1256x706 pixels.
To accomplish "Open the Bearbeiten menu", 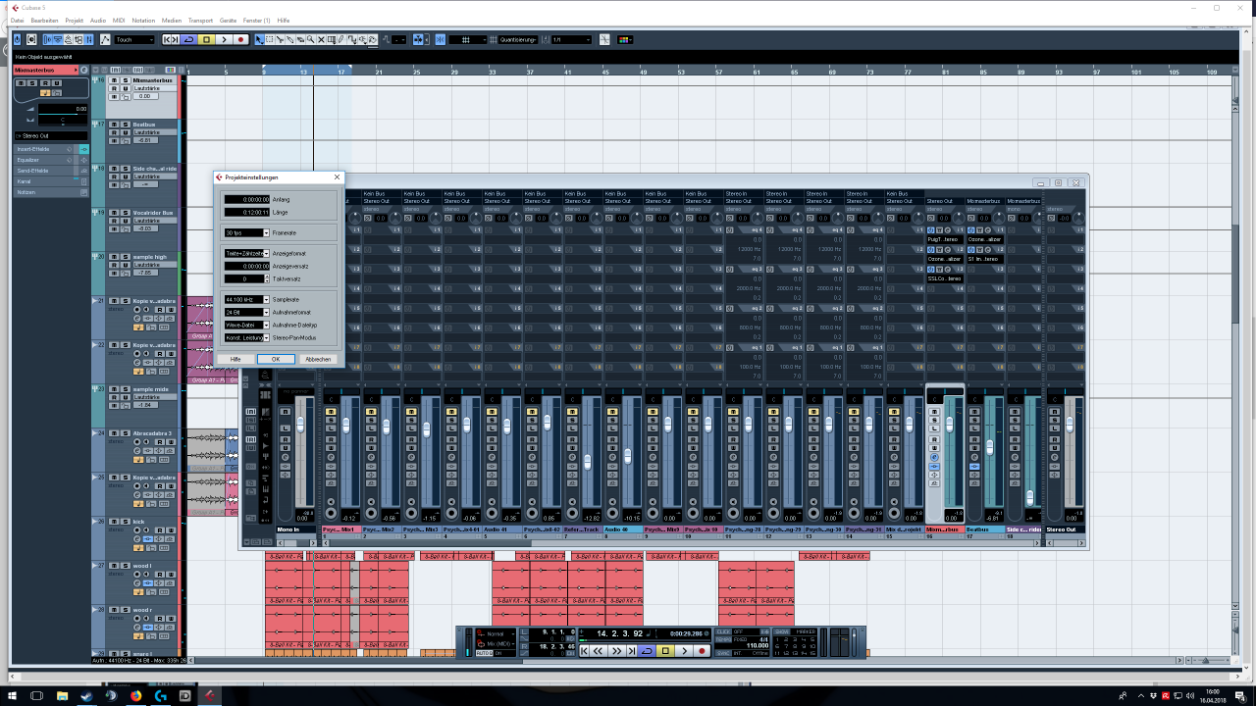I will click(44, 20).
